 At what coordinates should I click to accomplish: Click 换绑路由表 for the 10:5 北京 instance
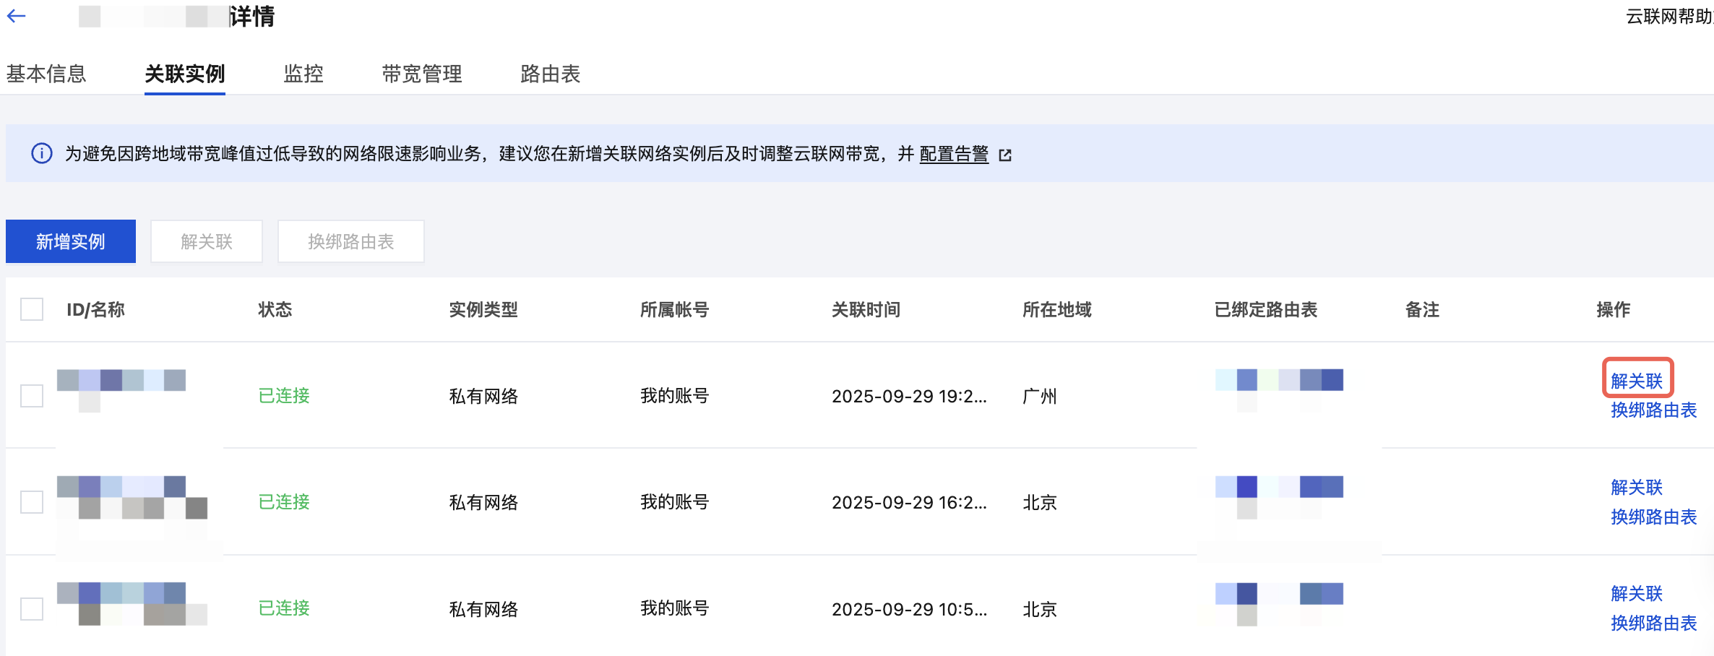point(1654,623)
